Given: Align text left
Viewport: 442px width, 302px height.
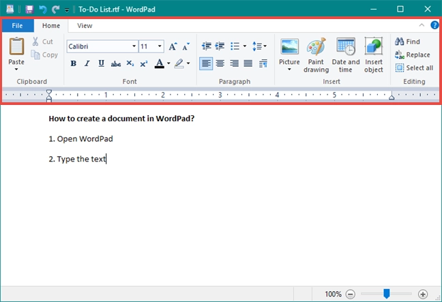Looking at the screenshot, I should [206, 63].
